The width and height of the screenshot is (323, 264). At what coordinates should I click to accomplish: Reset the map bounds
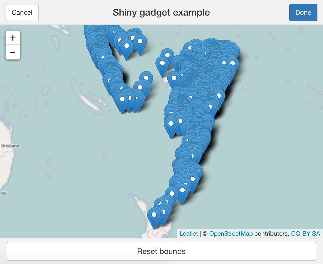[161, 251]
